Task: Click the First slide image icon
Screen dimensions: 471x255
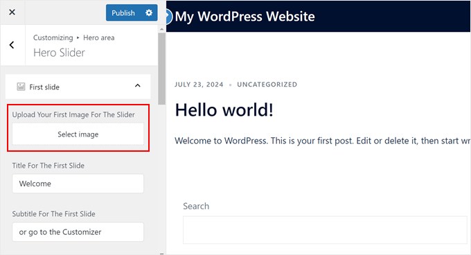Action: click(21, 87)
